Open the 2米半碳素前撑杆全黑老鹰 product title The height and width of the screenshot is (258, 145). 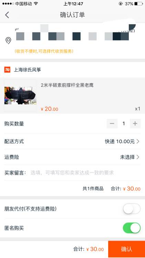tap(67, 85)
